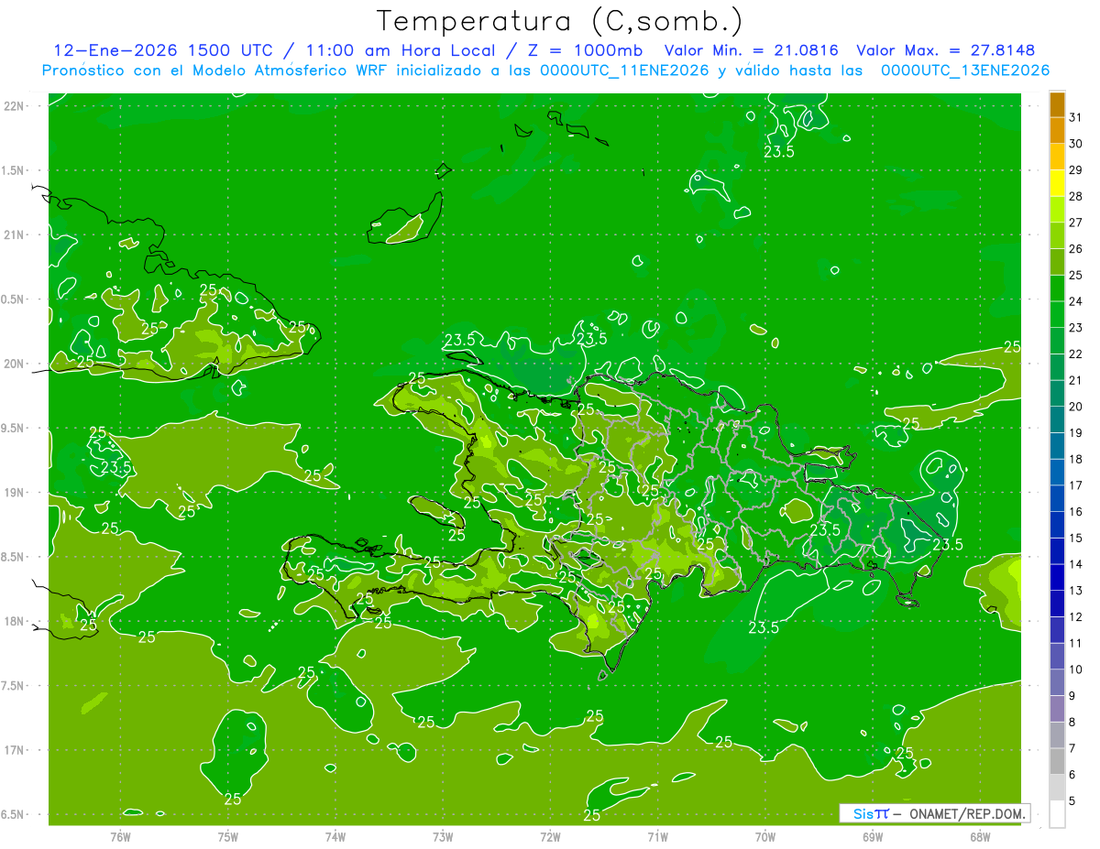Click the color bar label "15"
This screenshot has height=849, width=1100.
1076,538
